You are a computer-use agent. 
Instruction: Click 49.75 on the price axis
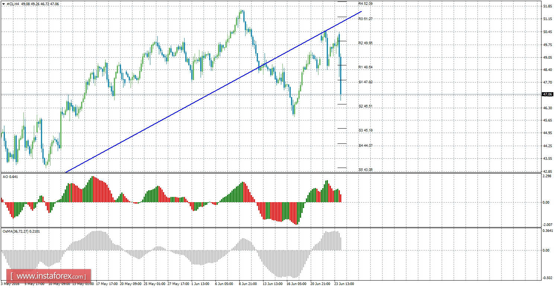pos(547,45)
